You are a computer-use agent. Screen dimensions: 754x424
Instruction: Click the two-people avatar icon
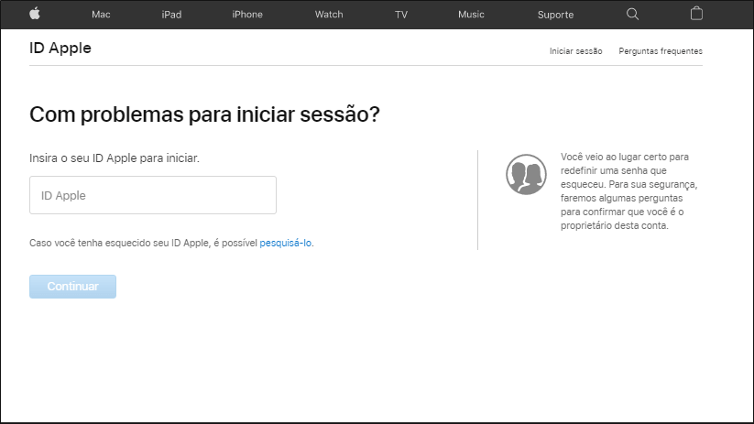tap(526, 174)
